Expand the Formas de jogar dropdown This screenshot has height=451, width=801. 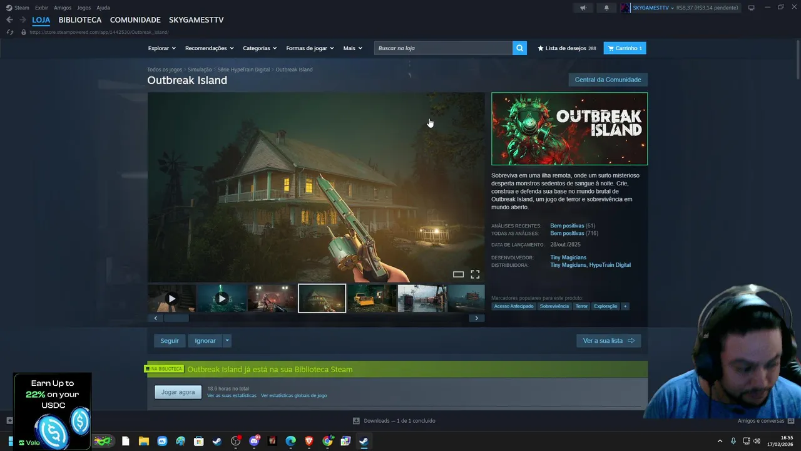310,48
